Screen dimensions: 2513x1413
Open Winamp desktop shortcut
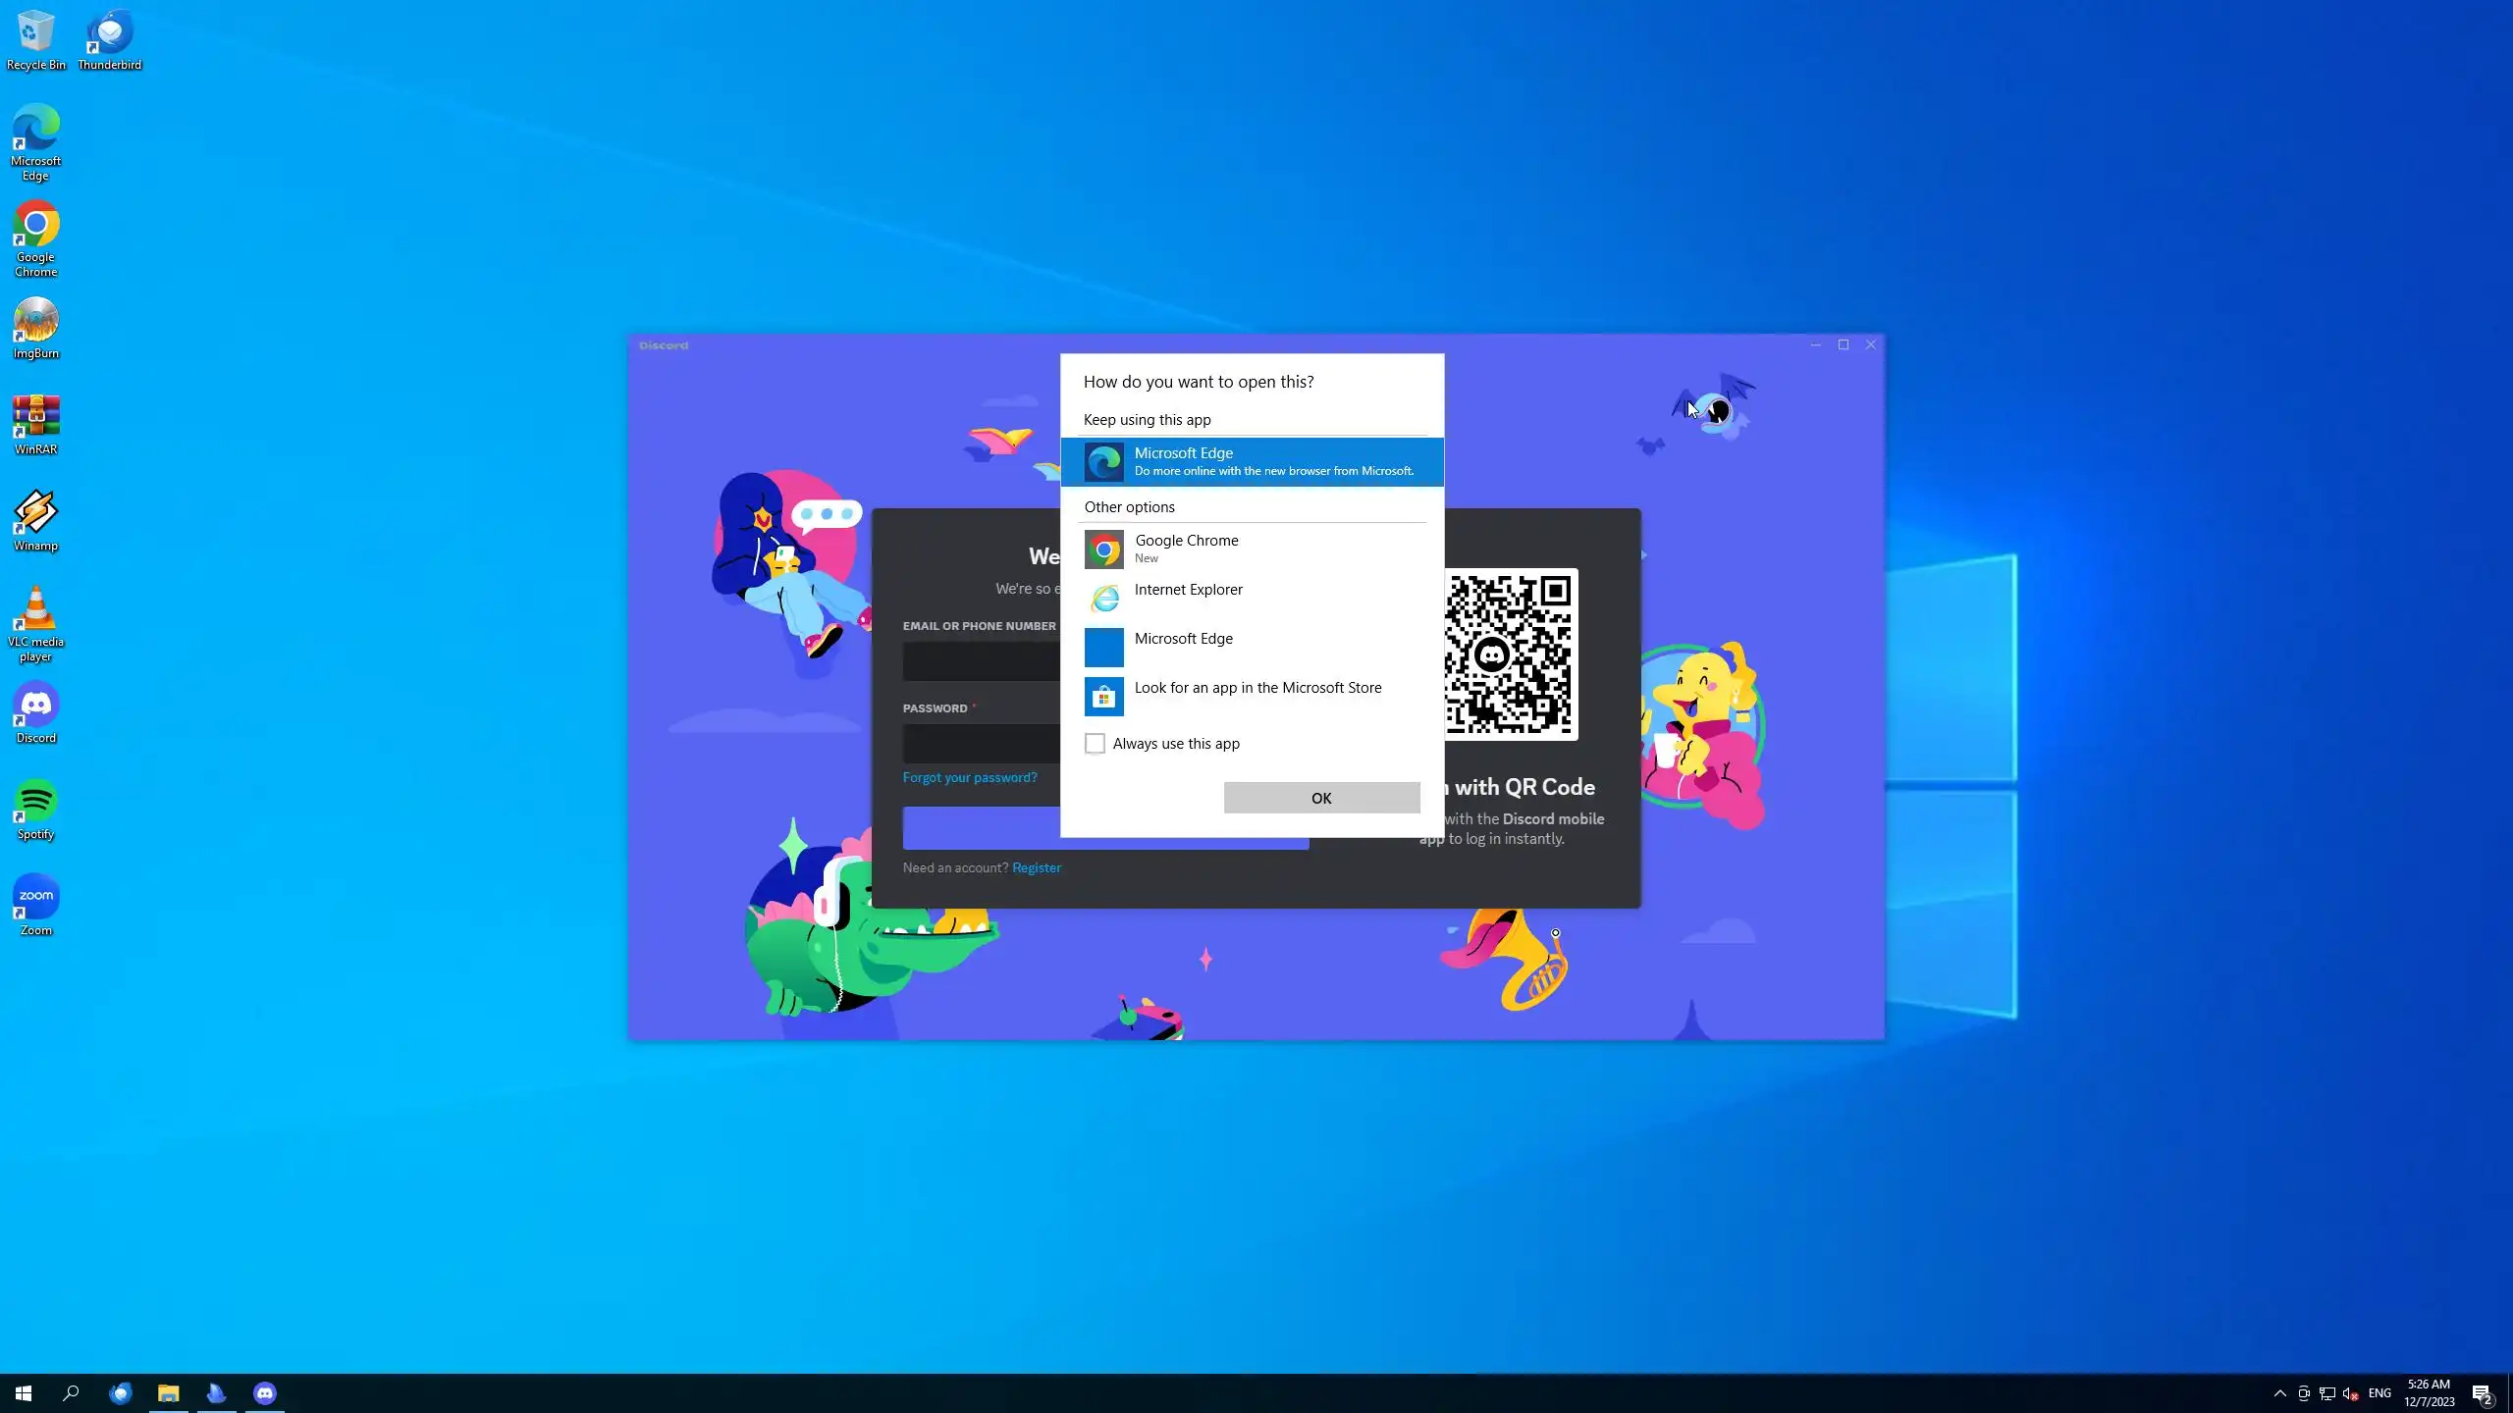[36, 520]
